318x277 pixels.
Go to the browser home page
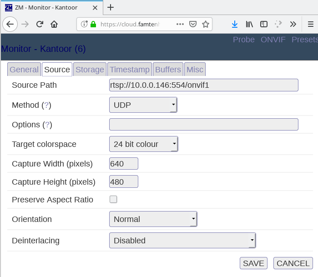pyautogui.click(x=54, y=24)
